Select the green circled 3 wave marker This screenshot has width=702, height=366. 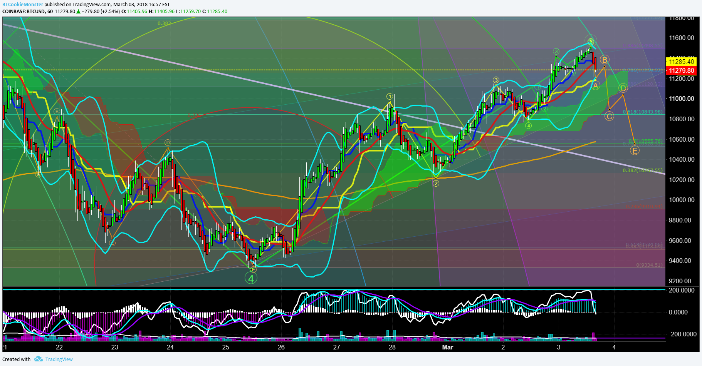556,52
